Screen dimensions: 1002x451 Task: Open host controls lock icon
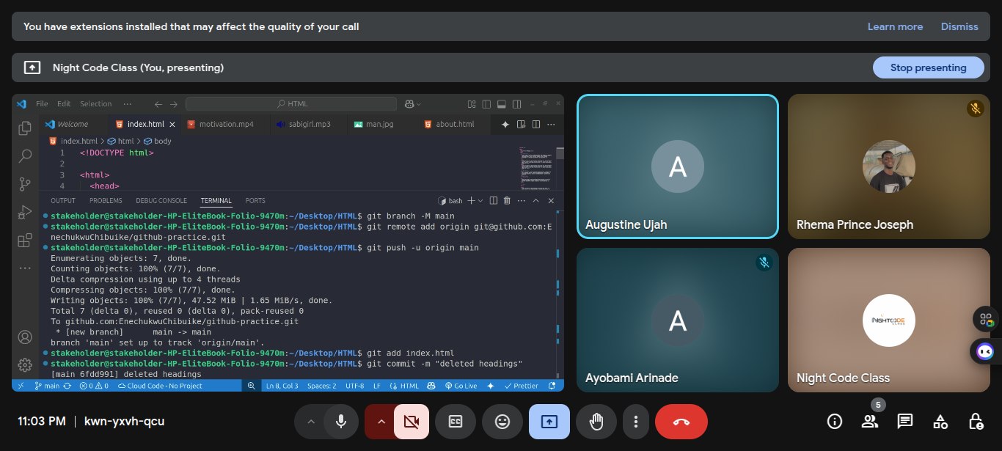pos(976,421)
